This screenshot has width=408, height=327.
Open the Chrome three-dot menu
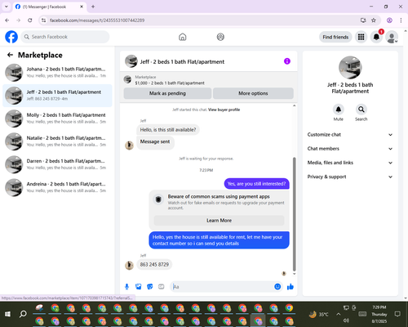coord(401,20)
